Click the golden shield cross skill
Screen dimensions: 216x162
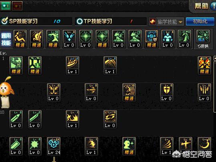click(167, 92)
